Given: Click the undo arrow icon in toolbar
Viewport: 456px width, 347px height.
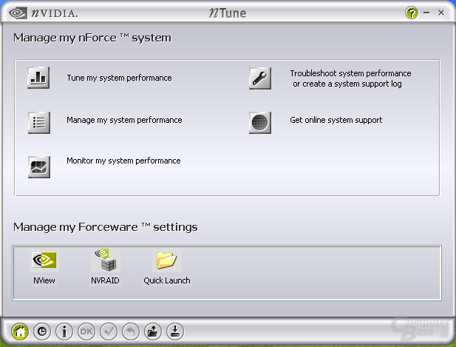Looking at the screenshot, I should [131, 331].
